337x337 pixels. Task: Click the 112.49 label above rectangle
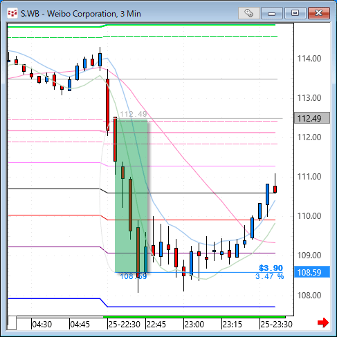134,114
